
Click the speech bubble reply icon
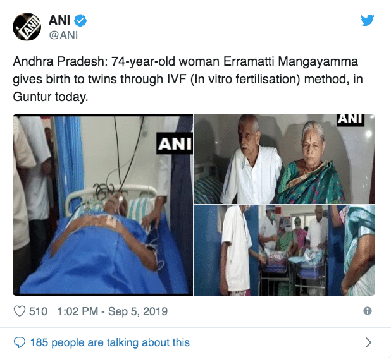(19, 342)
